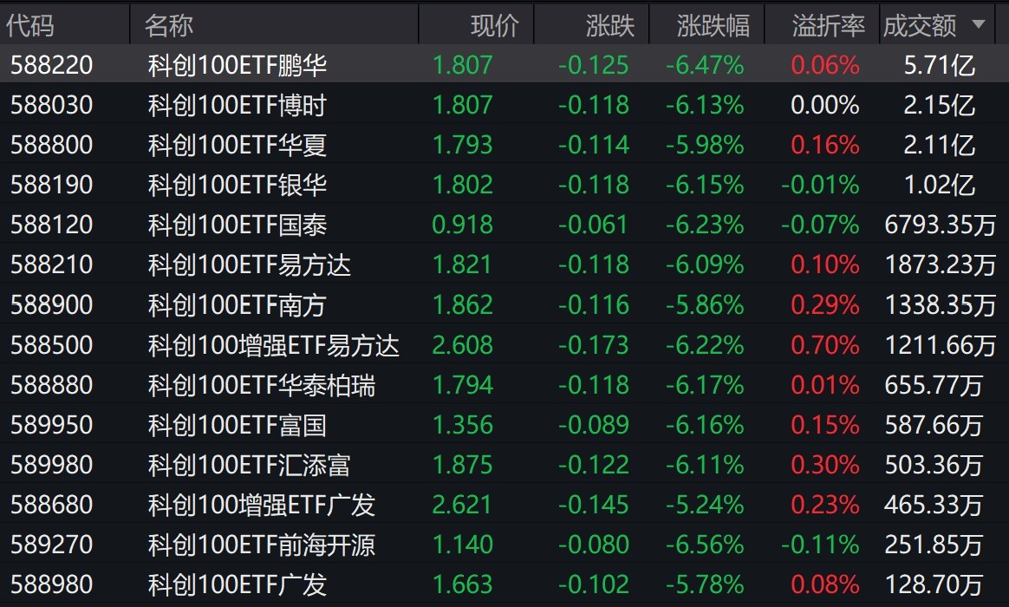Viewport: 1009px width, 607px height.
Task: Select the 科创100ETF博时 row
Action: (504, 105)
